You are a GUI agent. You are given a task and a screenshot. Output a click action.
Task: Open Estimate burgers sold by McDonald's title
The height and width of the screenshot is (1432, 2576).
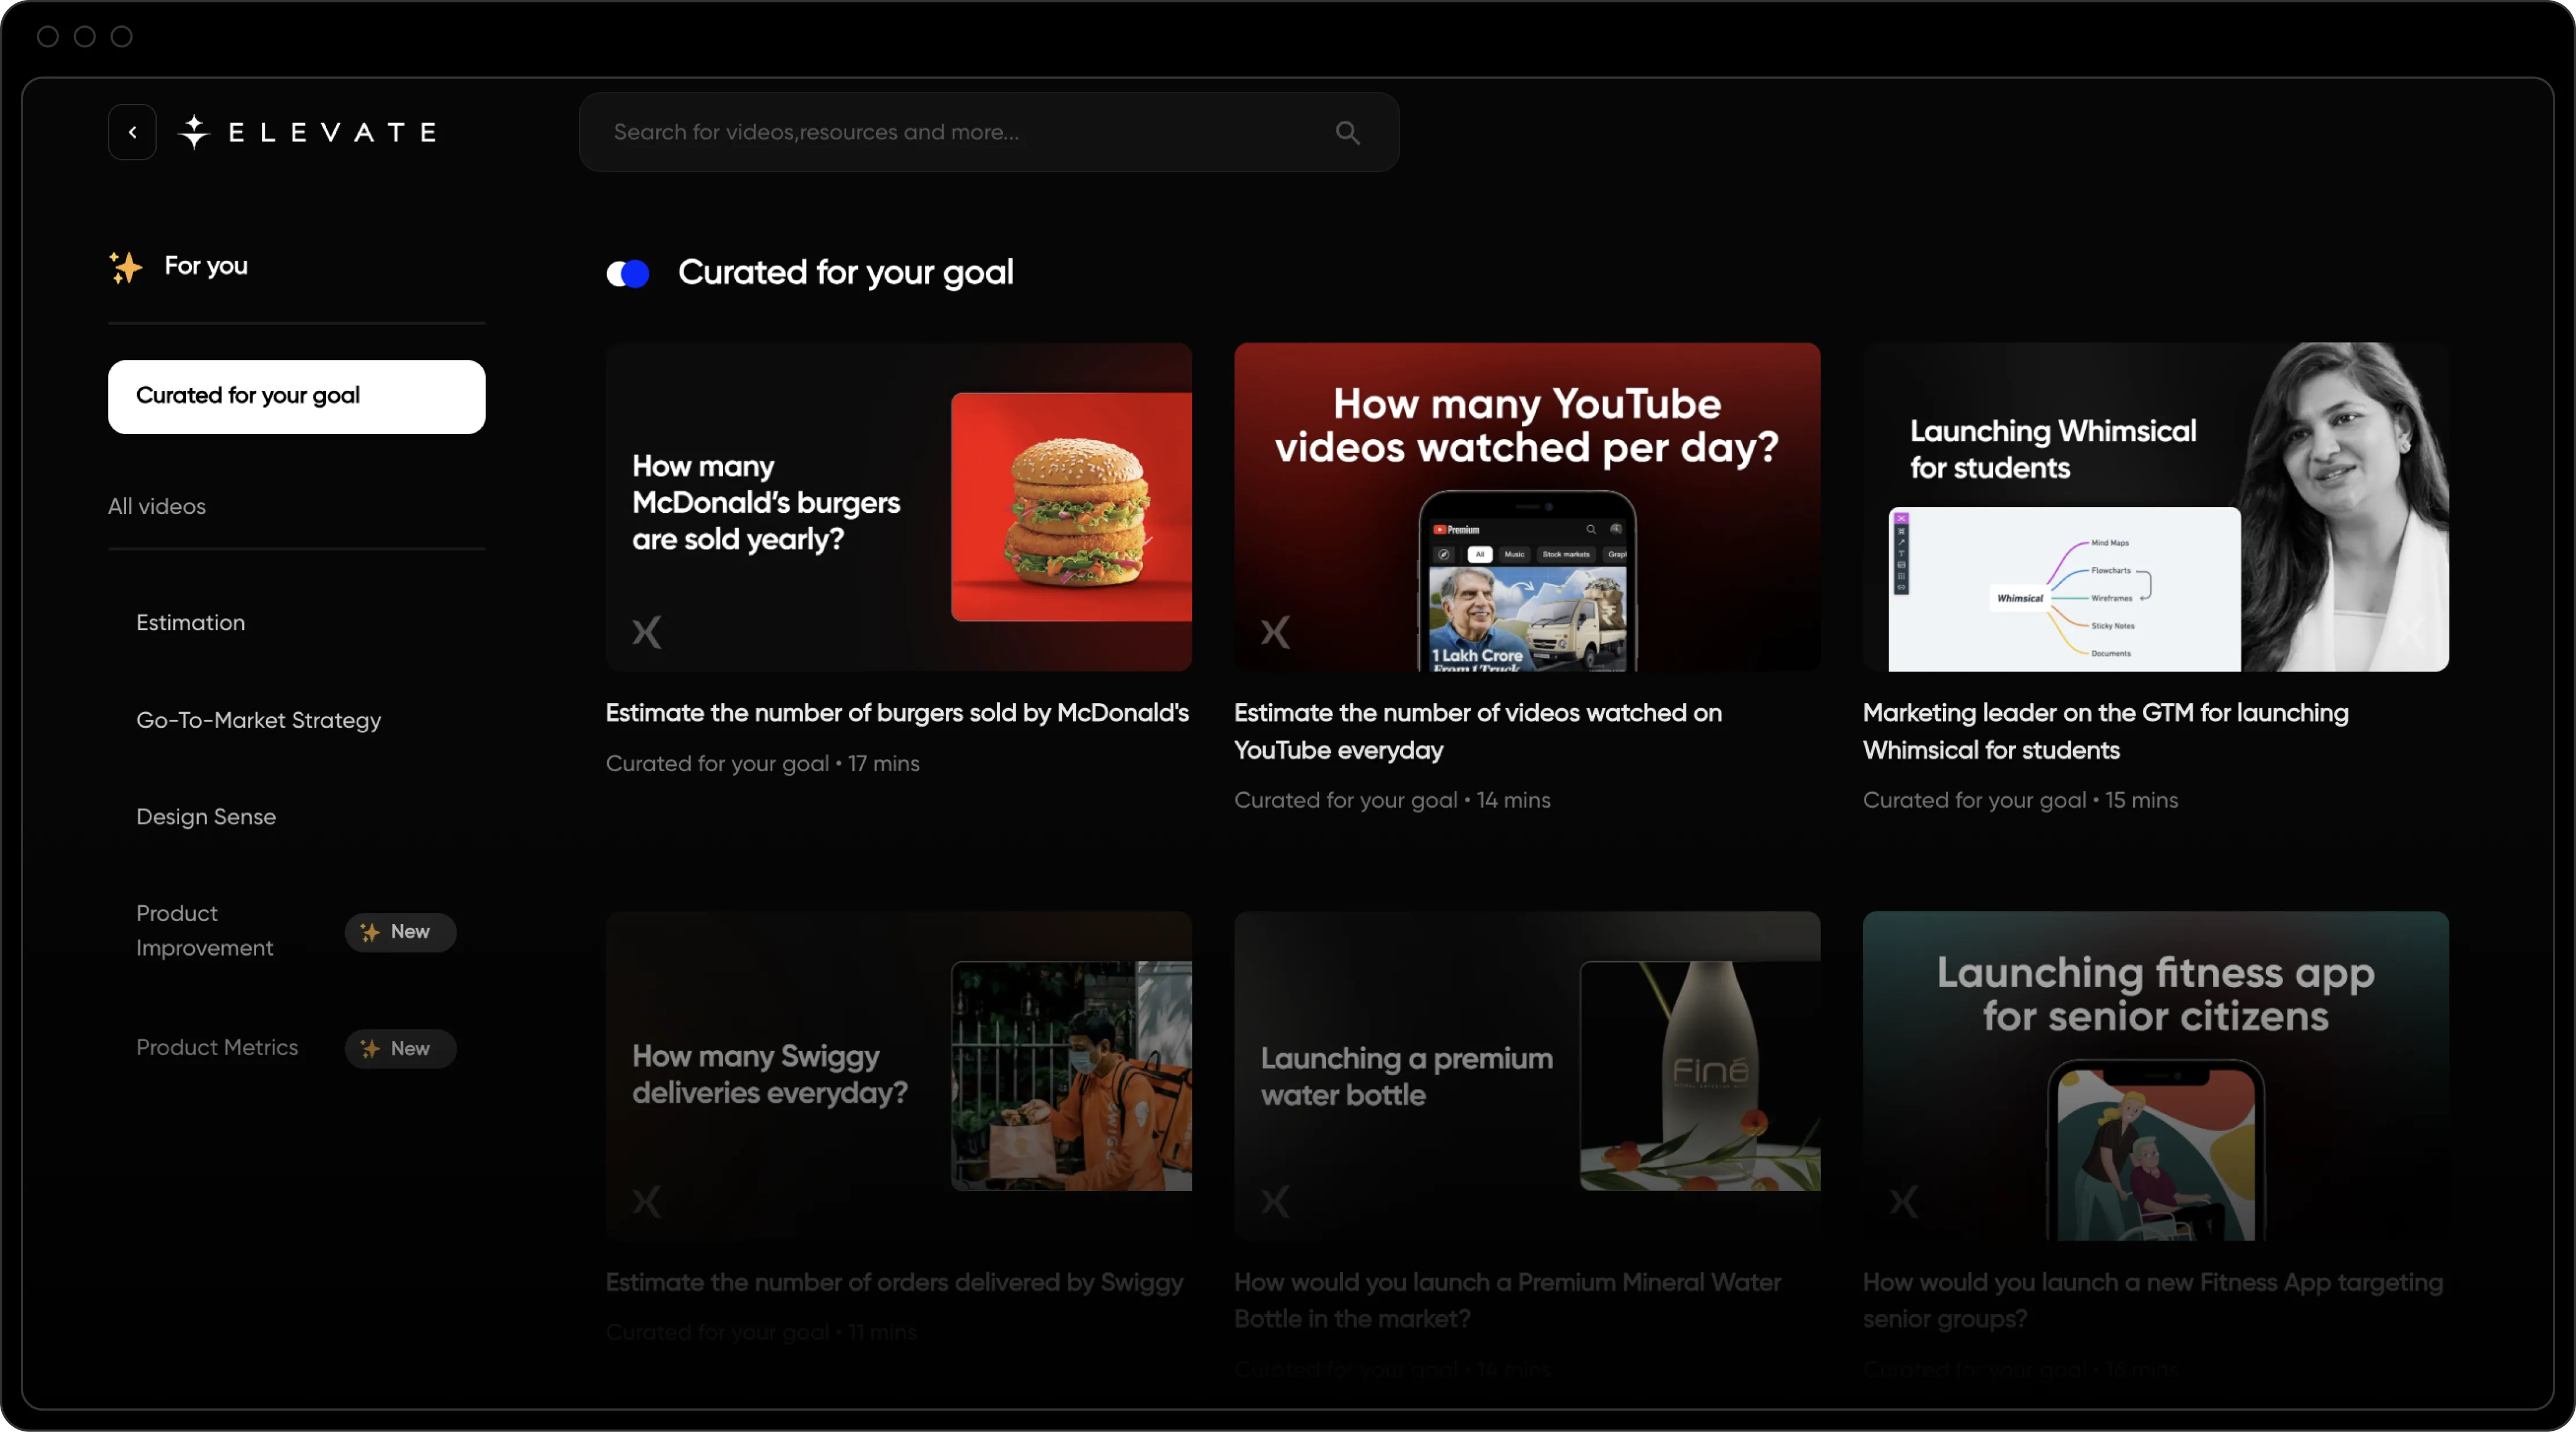point(897,713)
